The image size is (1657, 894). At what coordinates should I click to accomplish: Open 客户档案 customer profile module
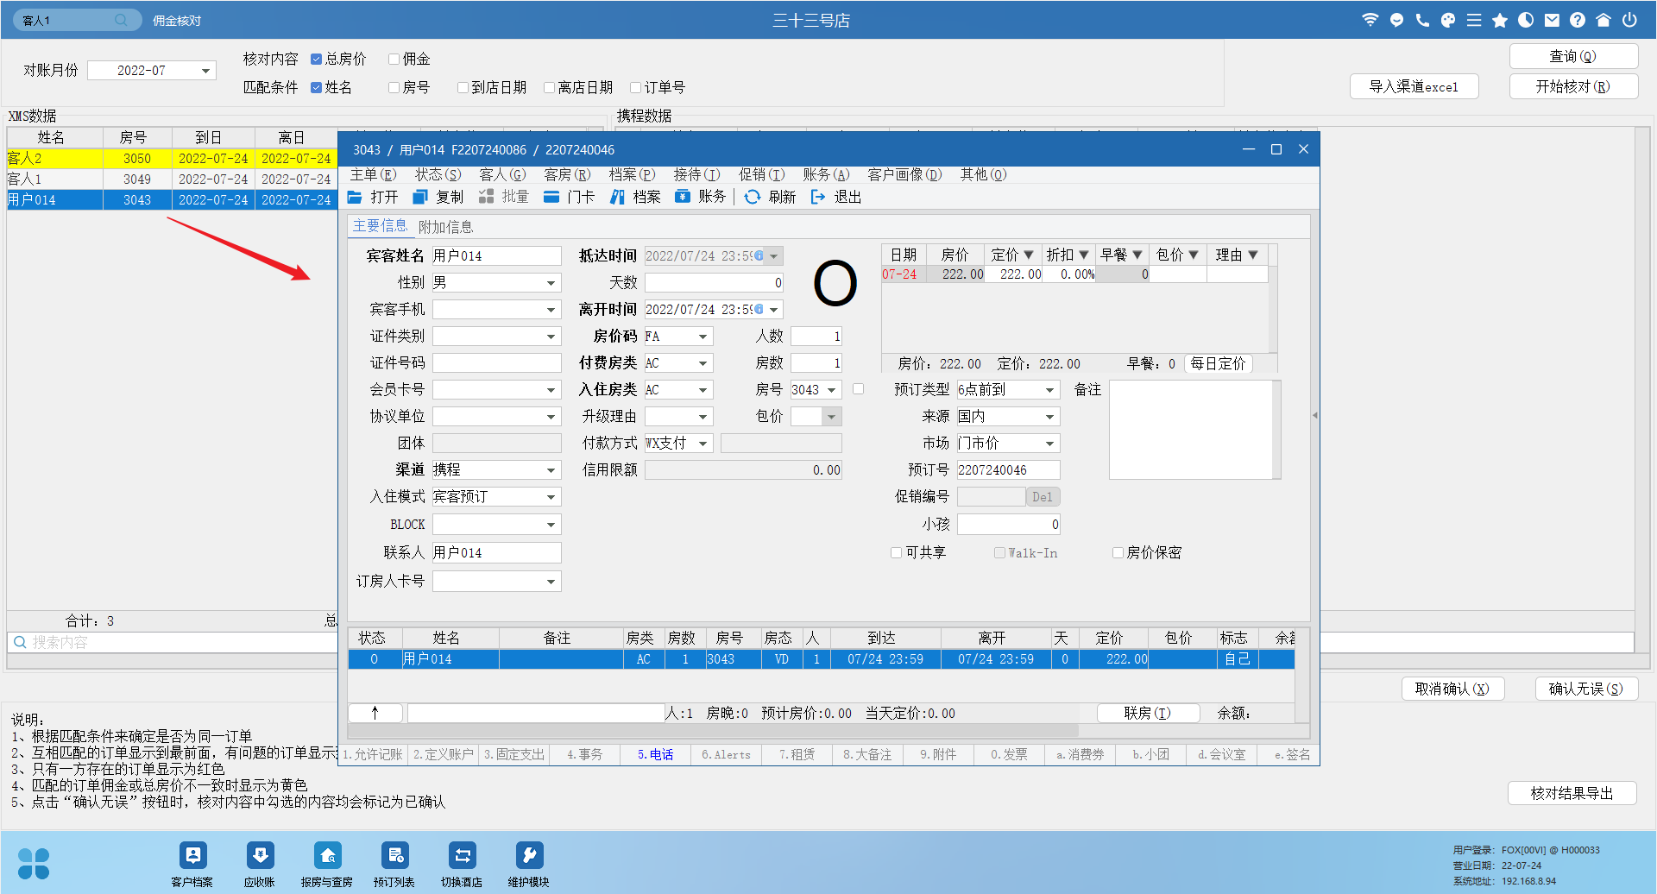point(192,864)
